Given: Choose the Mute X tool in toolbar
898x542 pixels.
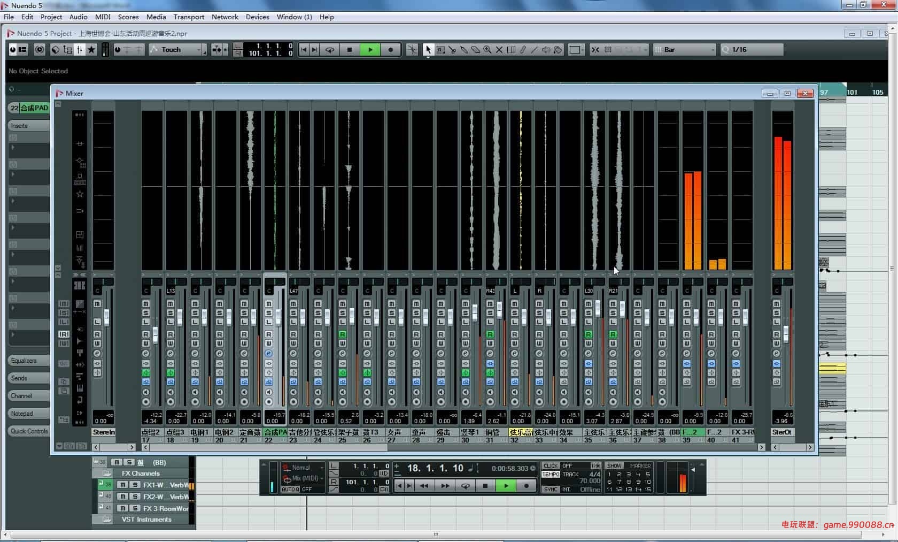Looking at the screenshot, I should pyautogui.click(x=499, y=50).
